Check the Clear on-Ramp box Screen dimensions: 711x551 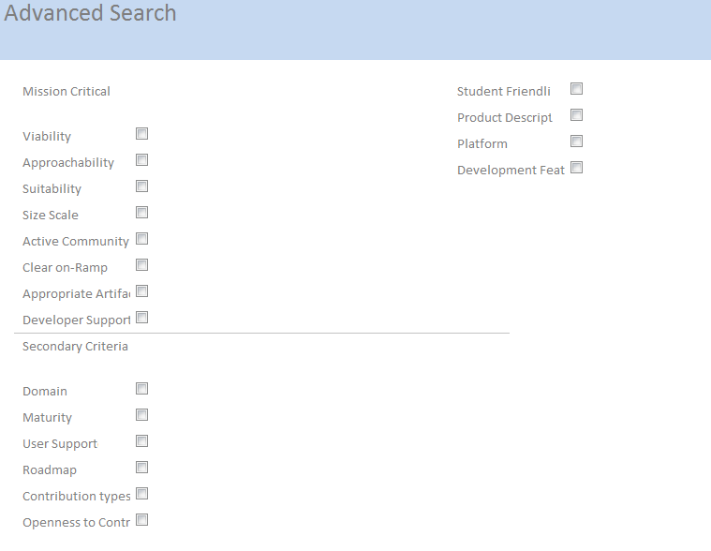[142, 265]
